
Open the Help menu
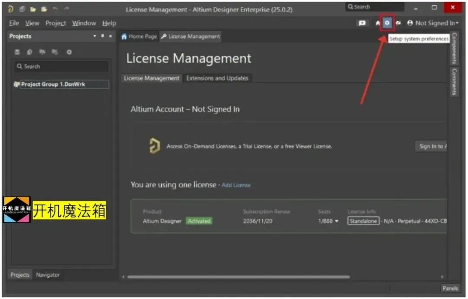tap(109, 23)
